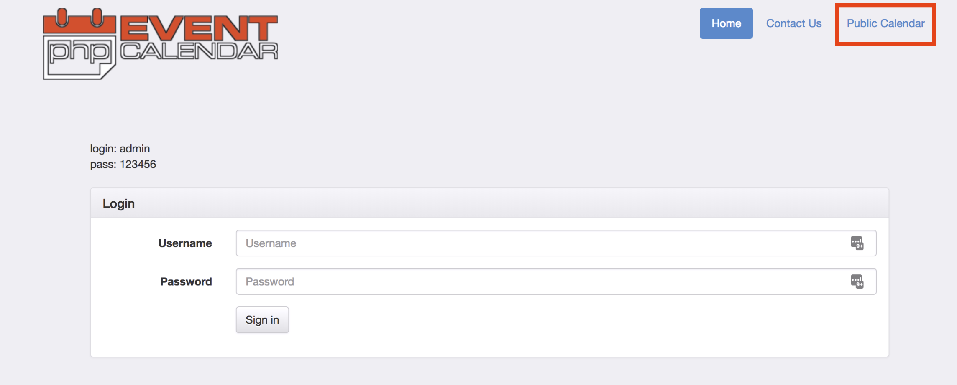
Task: Open the Public Calendar link
Action: click(x=885, y=23)
